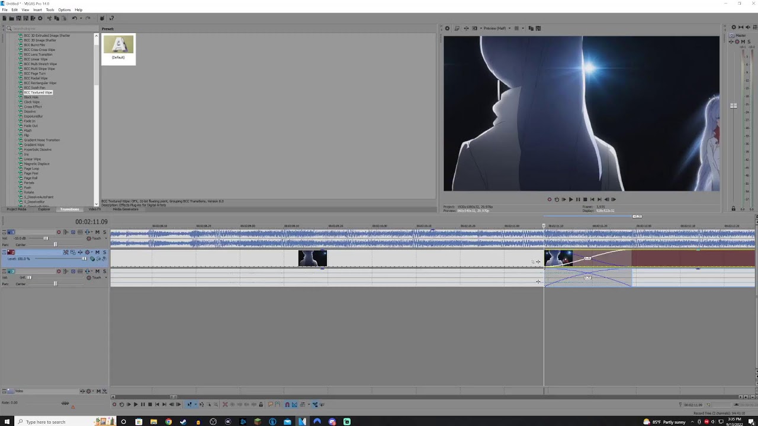Toggle the Master fader channel lock
This screenshot has height=426, width=758.
click(x=734, y=208)
